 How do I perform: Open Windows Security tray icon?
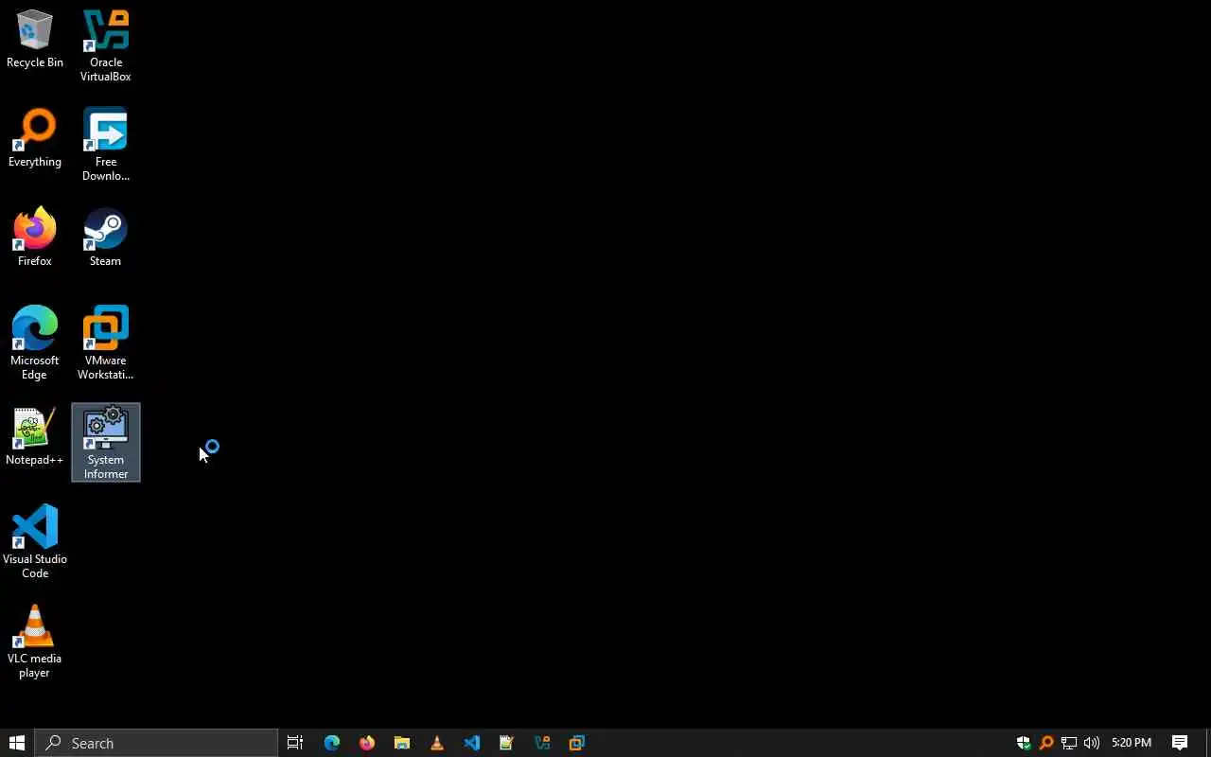(x=1024, y=743)
